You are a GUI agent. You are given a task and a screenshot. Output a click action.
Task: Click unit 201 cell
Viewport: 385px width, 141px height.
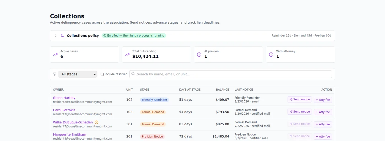[129, 136]
